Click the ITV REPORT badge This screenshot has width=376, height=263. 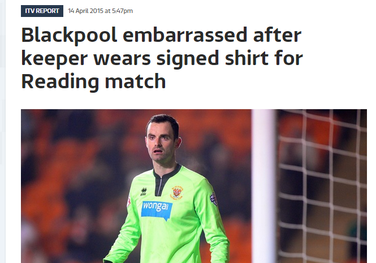[x=42, y=11]
